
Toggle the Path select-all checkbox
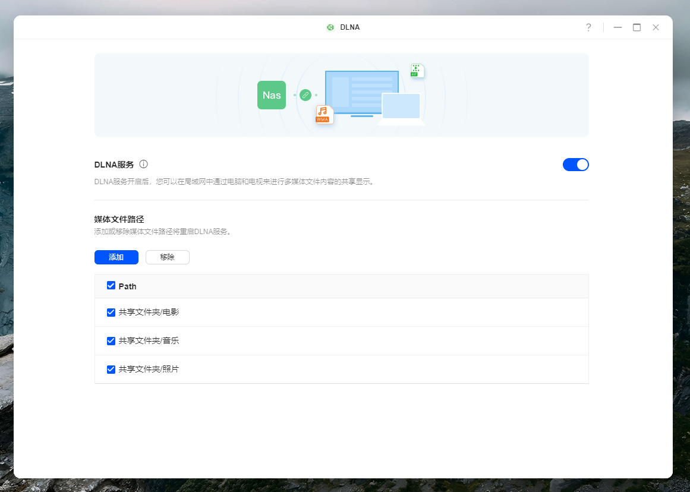click(x=111, y=286)
